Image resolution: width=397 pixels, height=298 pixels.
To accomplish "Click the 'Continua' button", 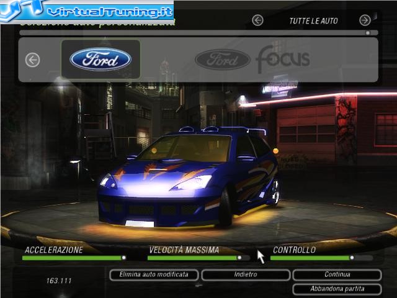I will tap(337, 274).
